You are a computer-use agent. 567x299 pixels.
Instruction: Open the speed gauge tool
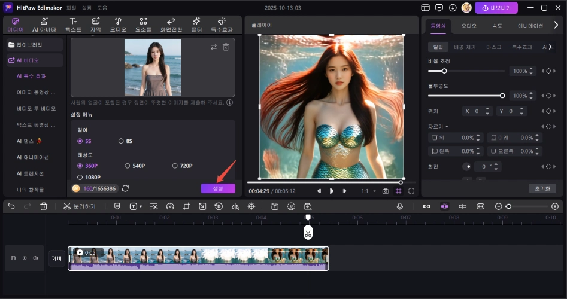click(170, 206)
